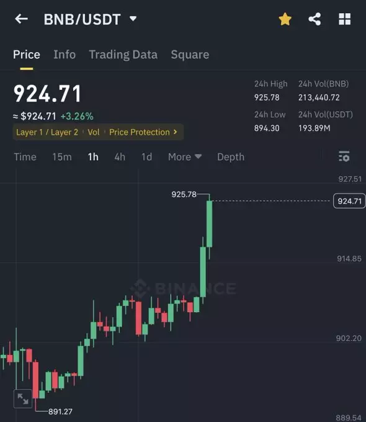Image resolution: width=366 pixels, height=422 pixels.
Task: Expand chart with fullscreen arrows icon
Action: [x=23, y=398]
